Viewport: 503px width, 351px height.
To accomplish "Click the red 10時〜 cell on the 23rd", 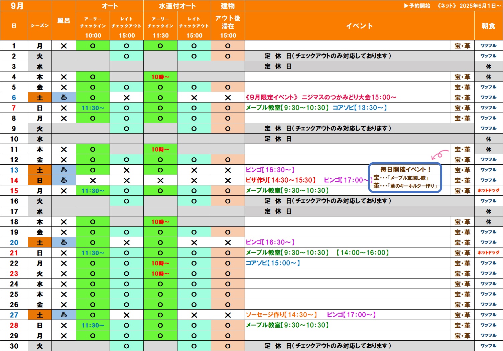I will click(160, 274).
